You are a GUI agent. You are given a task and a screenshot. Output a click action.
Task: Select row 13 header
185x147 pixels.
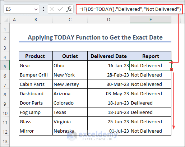click(5, 141)
